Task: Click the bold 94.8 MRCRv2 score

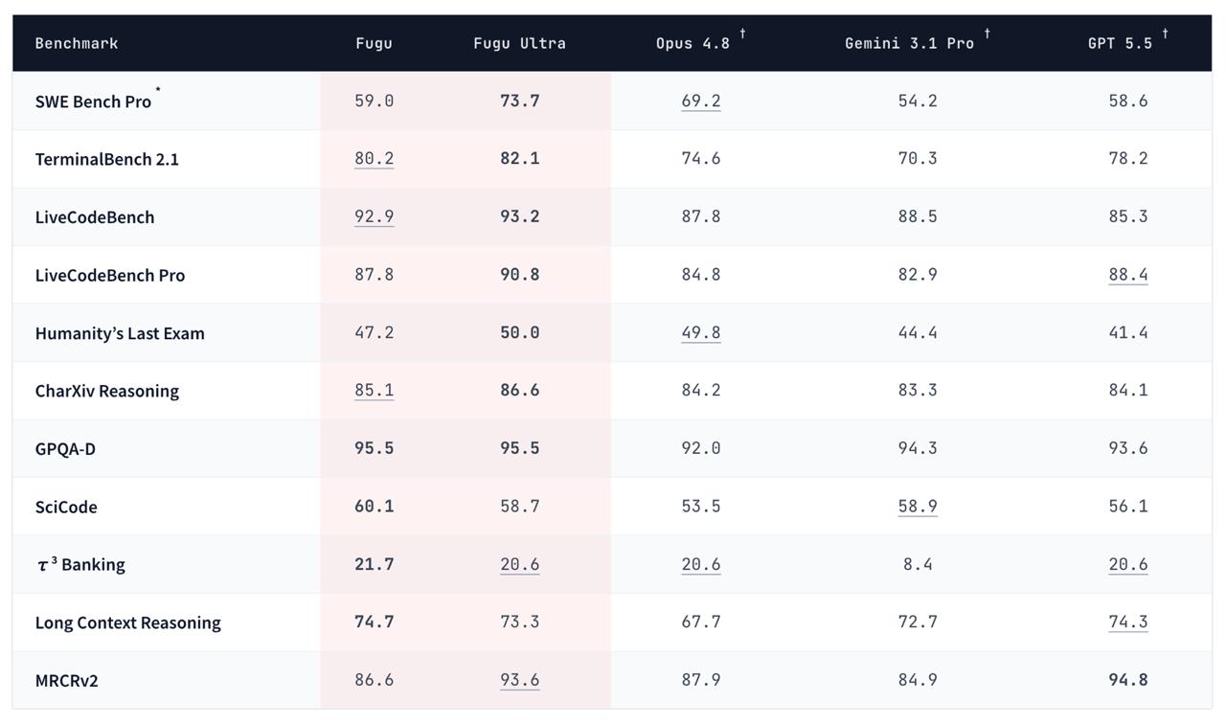Action: point(1127,680)
